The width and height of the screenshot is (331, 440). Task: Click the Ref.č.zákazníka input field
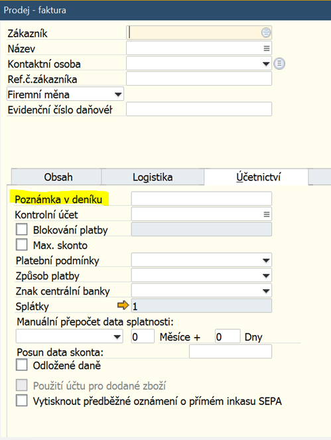tap(199, 78)
